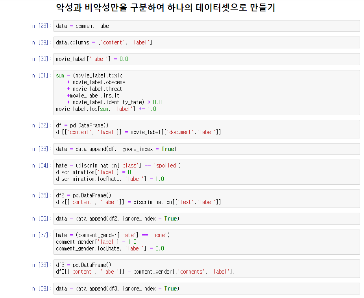This screenshot has width=364, height=298.
Task: Click the 'In [39]:' prompt label
Action: [x=41, y=289]
